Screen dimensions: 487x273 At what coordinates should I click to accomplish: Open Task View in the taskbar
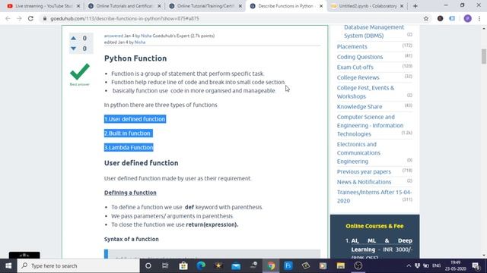coord(165,265)
